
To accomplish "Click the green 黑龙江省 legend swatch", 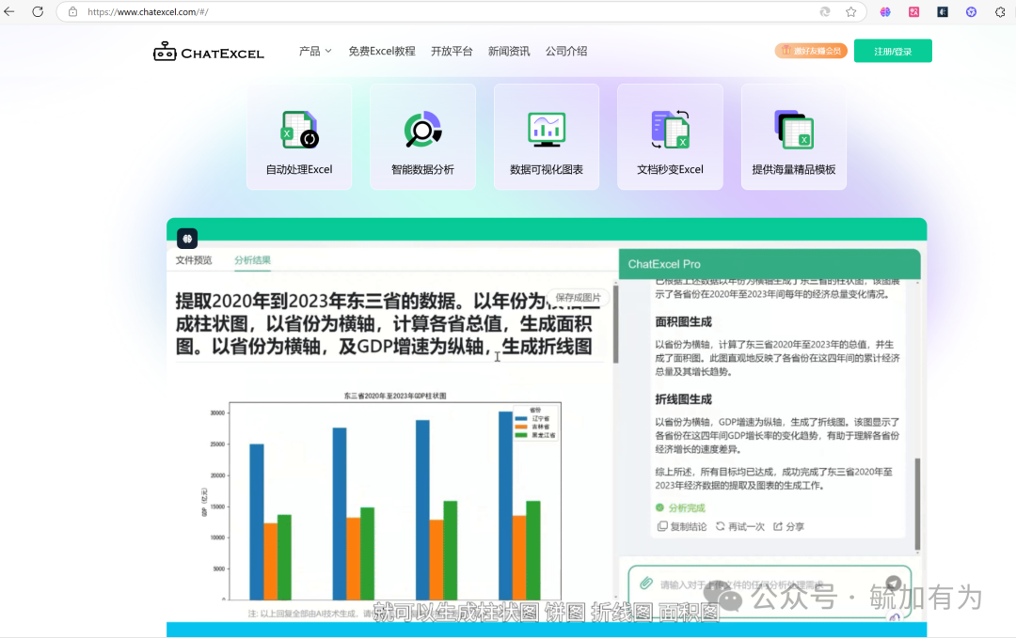I will (x=521, y=435).
